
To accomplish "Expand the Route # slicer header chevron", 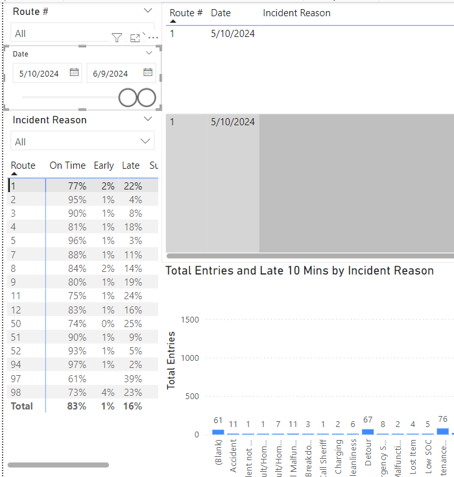I will 148,10.
